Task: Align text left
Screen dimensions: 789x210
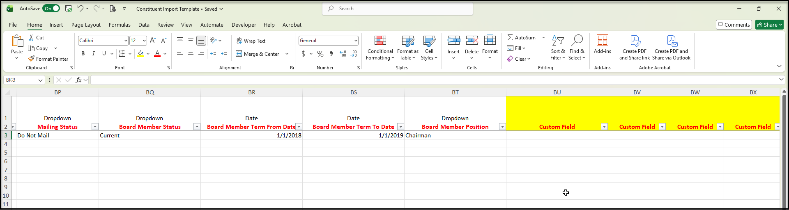Action: tap(180, 54)
